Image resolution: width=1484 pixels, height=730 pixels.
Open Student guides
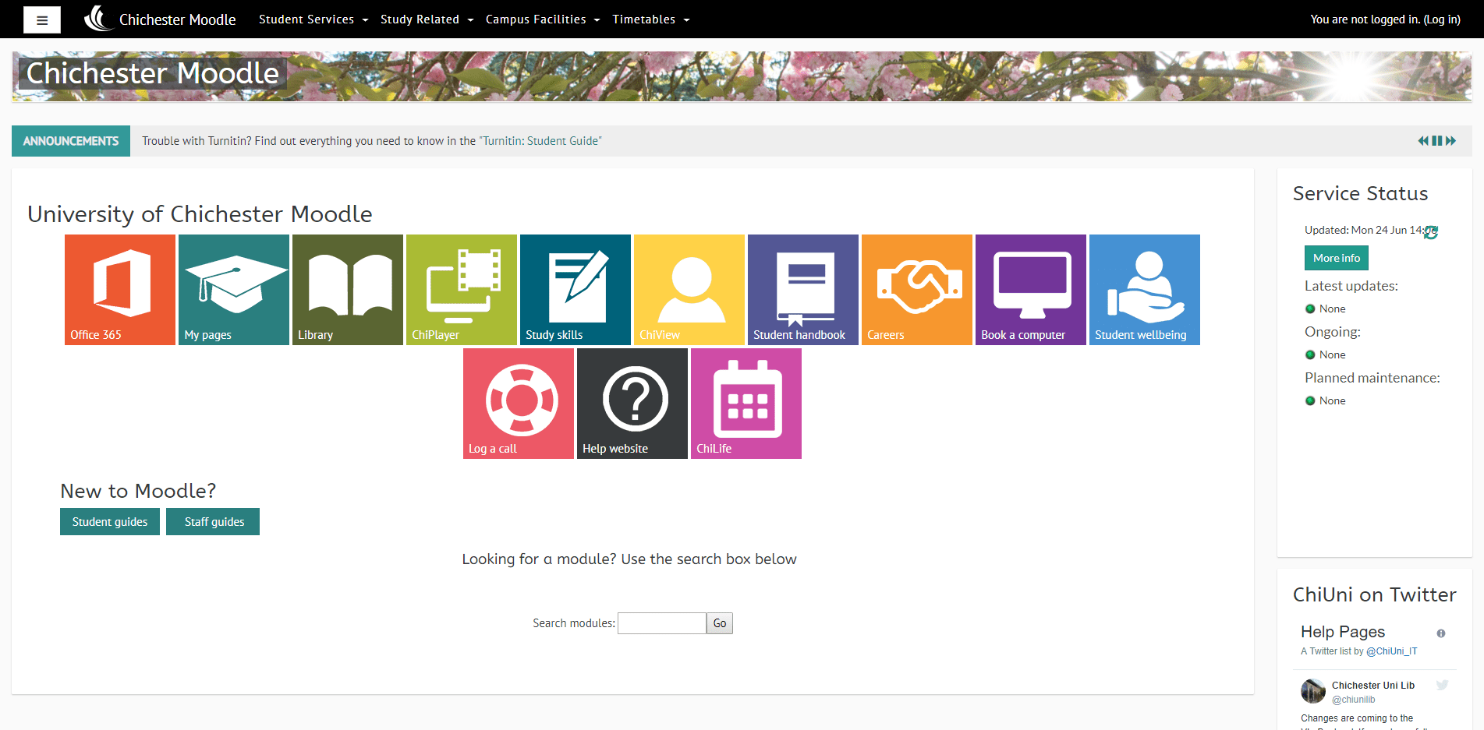pos(110,522)
